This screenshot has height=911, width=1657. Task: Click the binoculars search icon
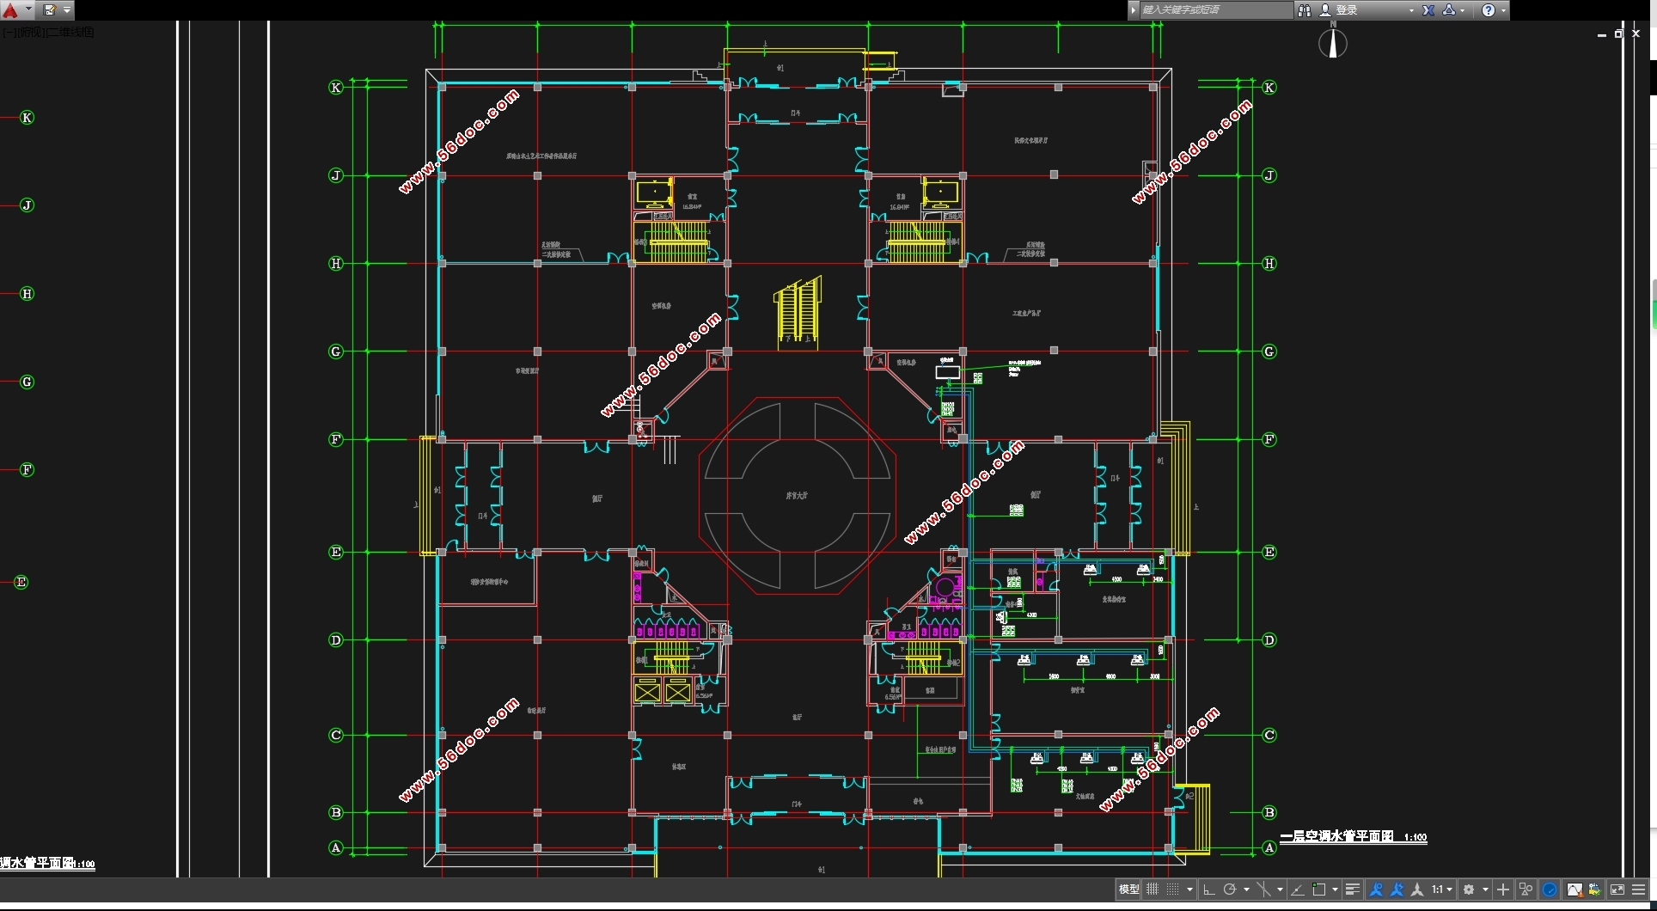1304,10
